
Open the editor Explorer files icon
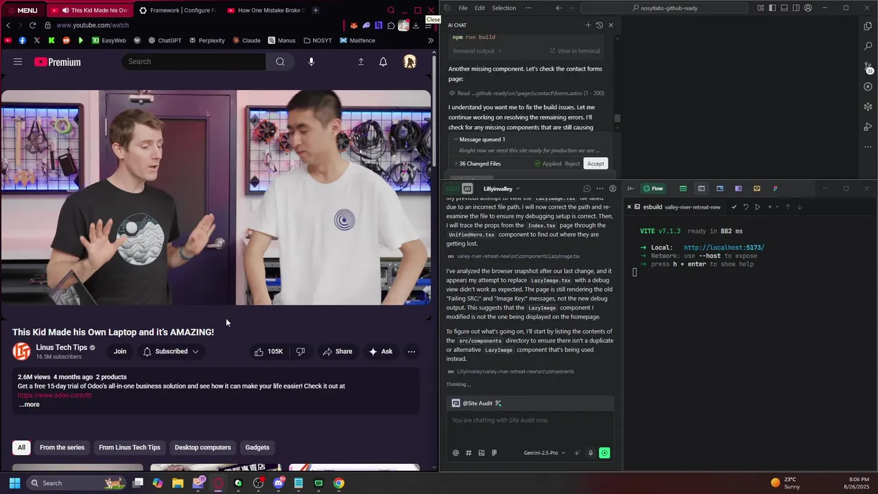click(x=868, y=26)
